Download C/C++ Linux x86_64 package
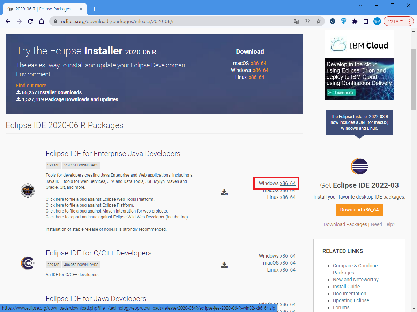Image resolution: width=417 pixels, height=312 pixels. click(x=288, y=270)
